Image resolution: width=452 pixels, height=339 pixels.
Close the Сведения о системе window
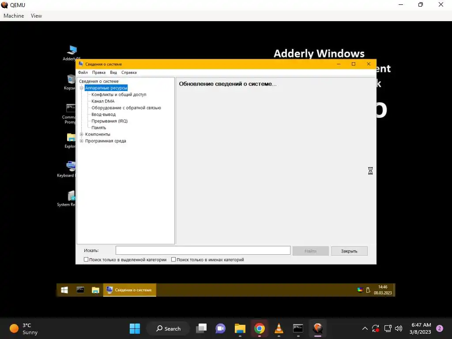click(x=369, y=64)
